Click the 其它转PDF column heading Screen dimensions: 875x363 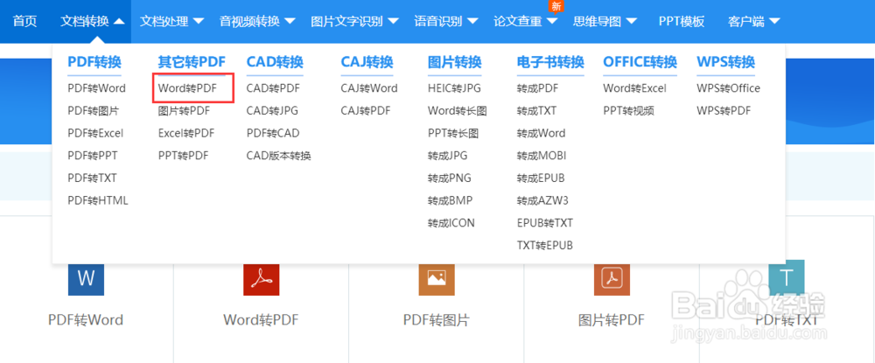coord(192,61)
